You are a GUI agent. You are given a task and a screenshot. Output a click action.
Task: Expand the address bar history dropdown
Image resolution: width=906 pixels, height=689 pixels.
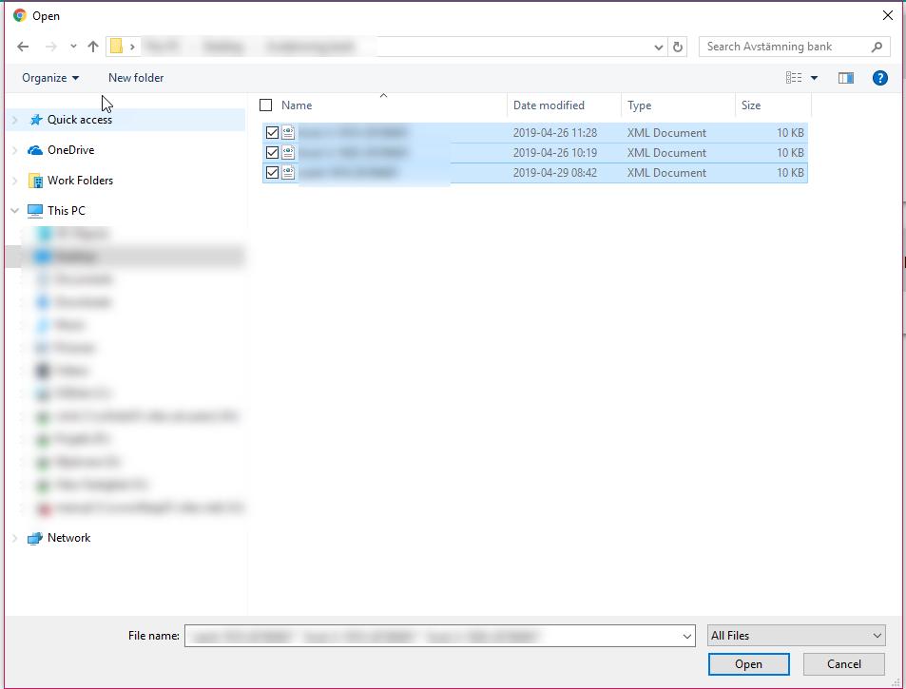click(658, 48)
